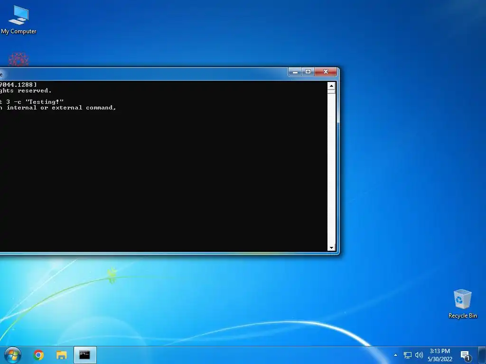Viewport: 486px width, 364px height.
Task: Show hidden system tray icons
Action: (395, 355)
